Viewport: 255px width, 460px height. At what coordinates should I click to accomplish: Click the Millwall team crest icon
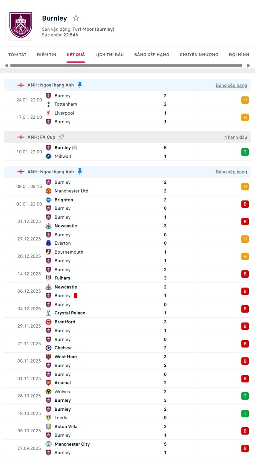[49, 156]
